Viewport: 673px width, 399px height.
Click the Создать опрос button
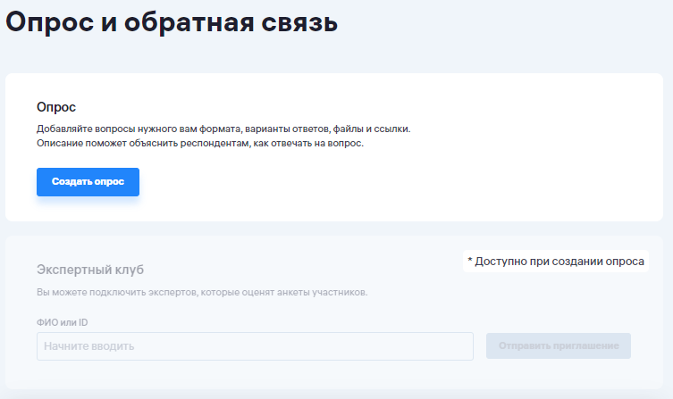pos(88,182)
